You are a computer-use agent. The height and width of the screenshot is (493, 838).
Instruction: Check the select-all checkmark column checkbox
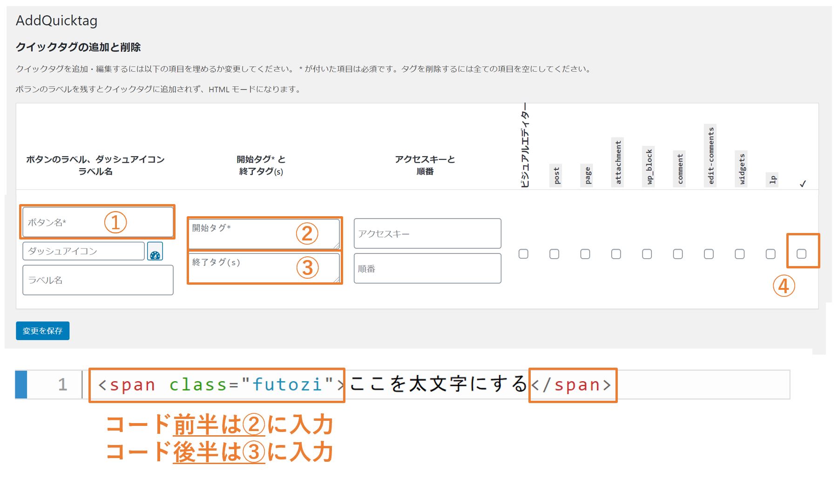point(801,254)
